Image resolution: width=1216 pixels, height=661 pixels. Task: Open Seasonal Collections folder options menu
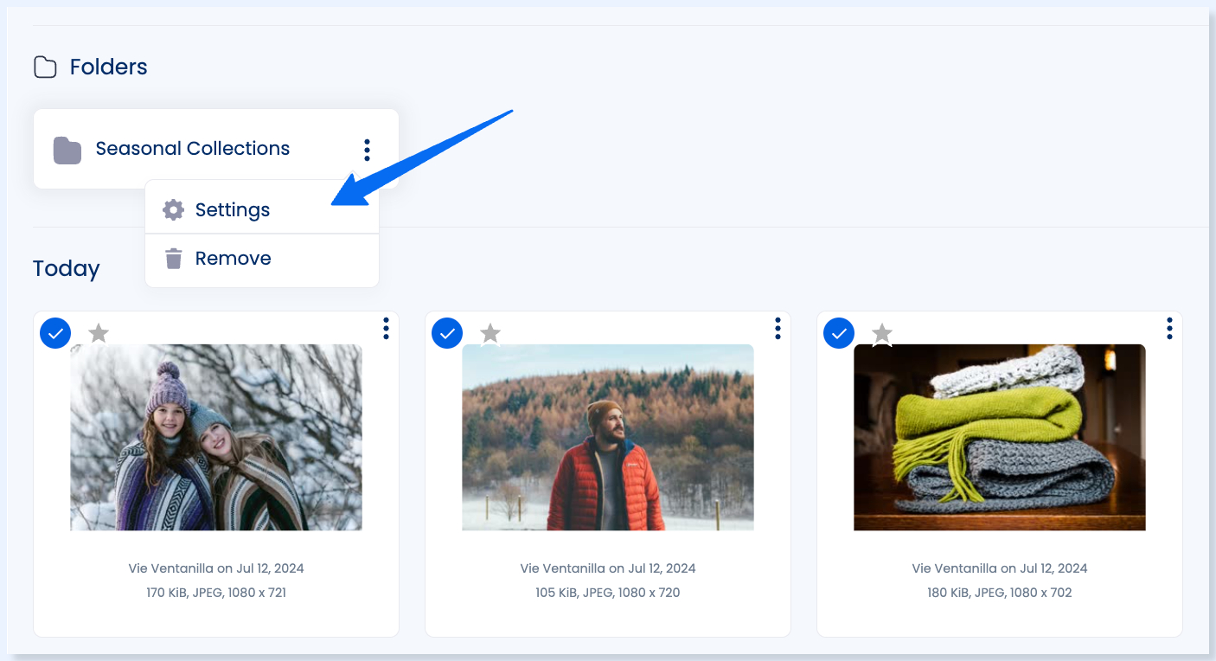(x=367, y=150)
